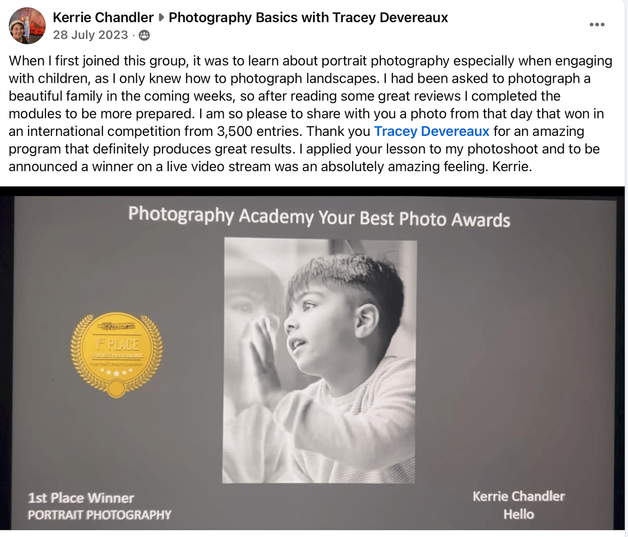Click the 'Kerrie Chandler' name on the award slide
Viewport: 628px width, 537px height.
[519, 496]
